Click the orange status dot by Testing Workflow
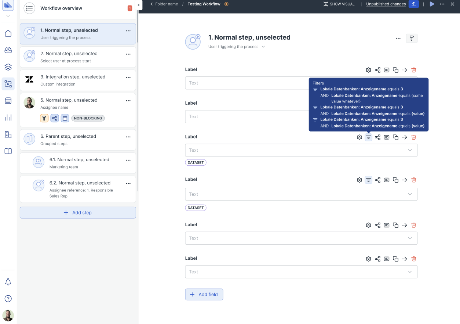Screen dimensions: 460x324 coord(226,4)
